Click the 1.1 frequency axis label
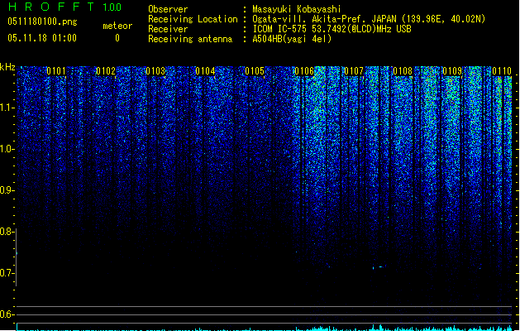The width and height of the screenshot is (520, 331). point(7,108)
